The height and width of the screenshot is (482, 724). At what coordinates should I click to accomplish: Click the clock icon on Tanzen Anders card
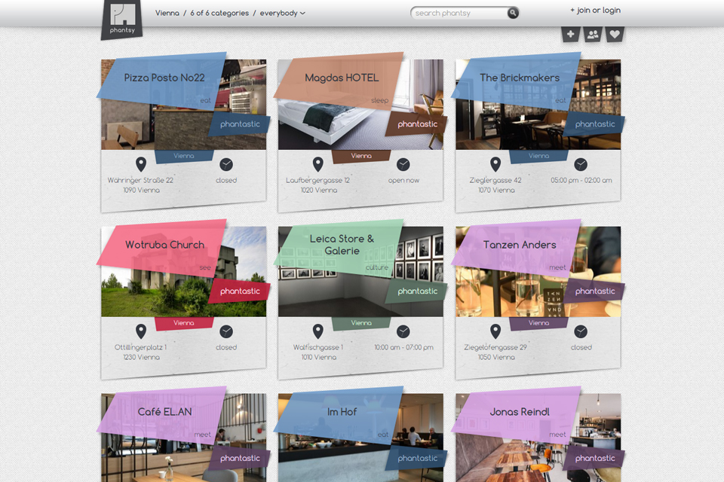click(x=581, y=331)
